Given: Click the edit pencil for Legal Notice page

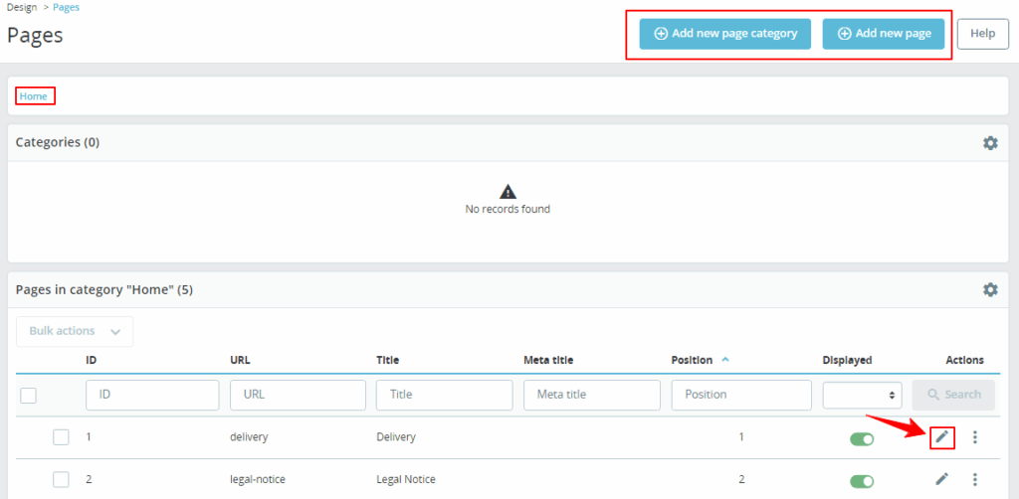Looking at the screenshot, I should (x=941, y=479).
